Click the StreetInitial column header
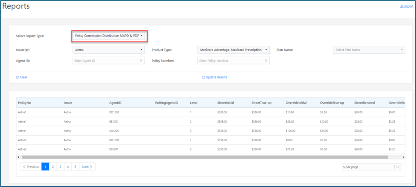Screen dimensions: 416x187 [x=225, y=103]
